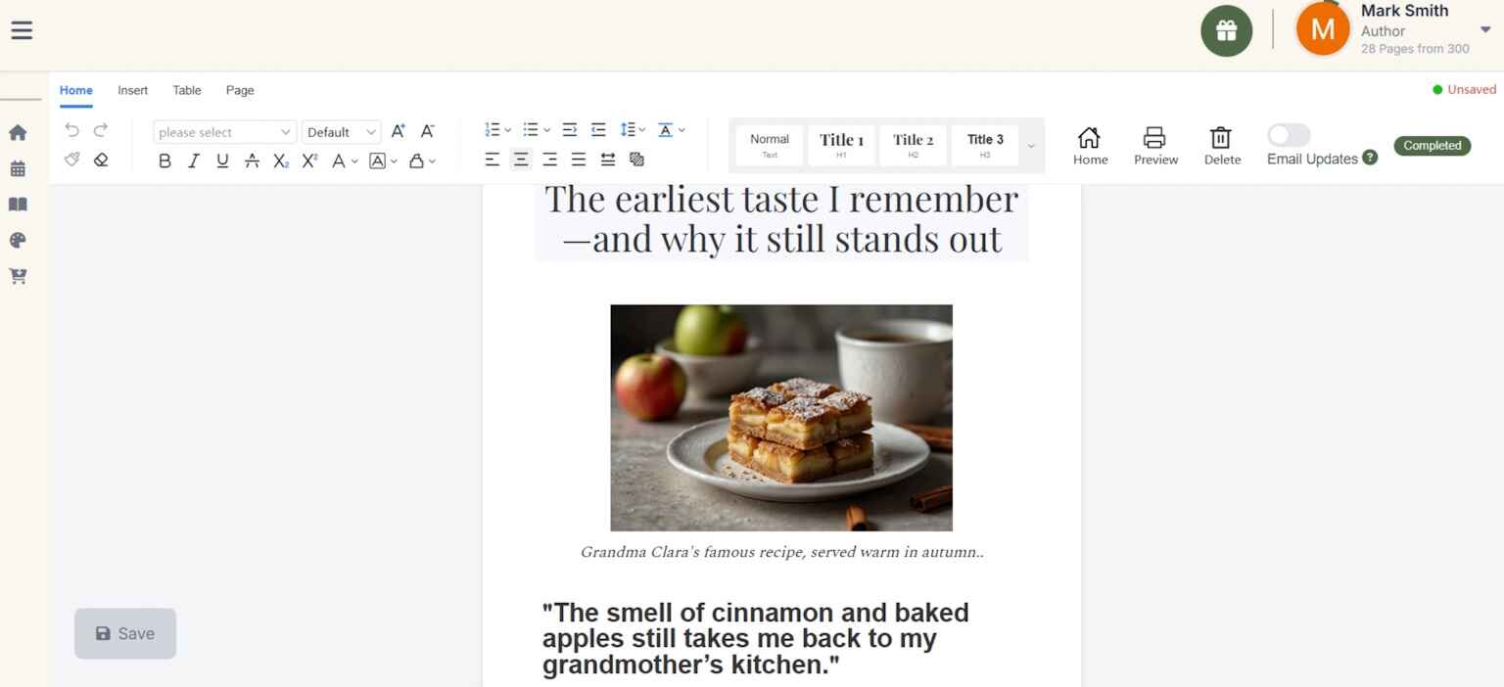Click the Delete trash icon
The image size is (1504, 687).
click(x=1221, y=145)
